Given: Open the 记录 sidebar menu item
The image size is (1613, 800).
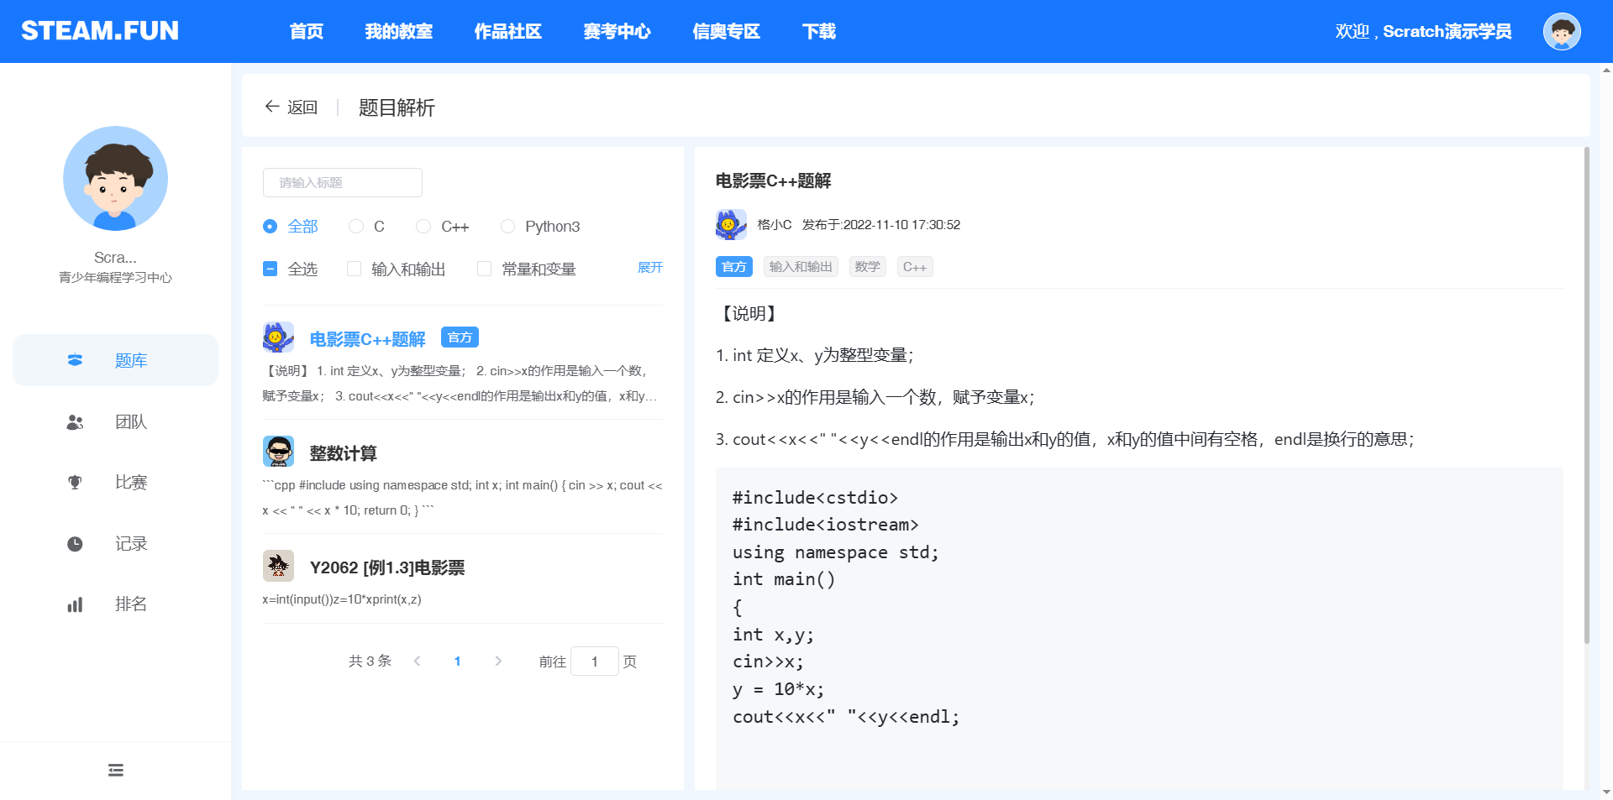Looking at the screenshot, I should click(116, 544).
